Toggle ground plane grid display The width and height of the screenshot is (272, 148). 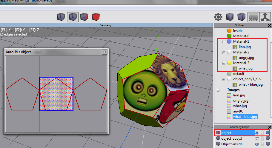pyautogui.click(x=253, y=17)
